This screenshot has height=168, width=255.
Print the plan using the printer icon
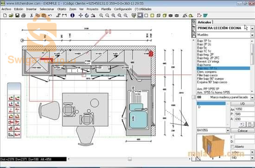[x=24, y=15]
